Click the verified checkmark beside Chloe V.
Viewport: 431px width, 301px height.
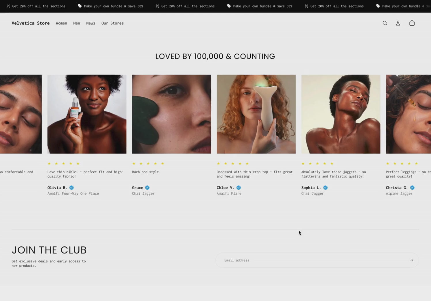pyautogui.click(x=238, y=187)
